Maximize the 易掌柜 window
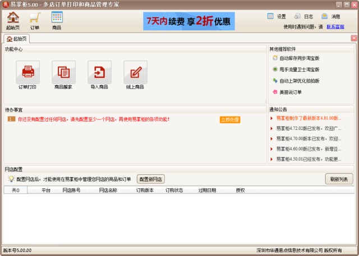Viewport: 359px width, 256px height. (347, 4)
